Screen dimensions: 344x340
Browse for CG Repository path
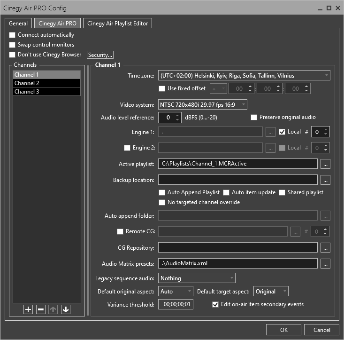click(x=325, y=248)
